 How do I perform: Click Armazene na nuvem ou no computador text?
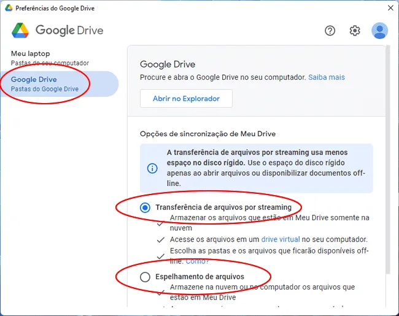262,292
